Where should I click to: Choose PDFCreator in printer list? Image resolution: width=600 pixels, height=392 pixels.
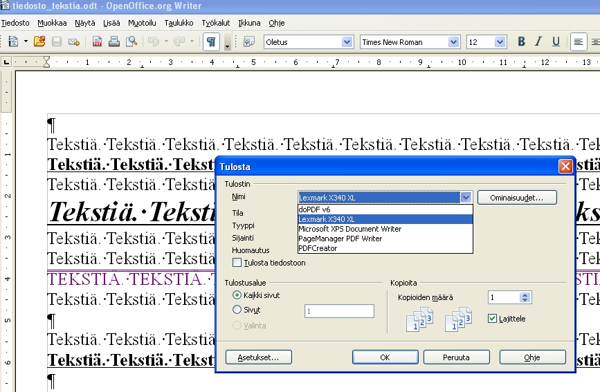(x=318, y=248)
